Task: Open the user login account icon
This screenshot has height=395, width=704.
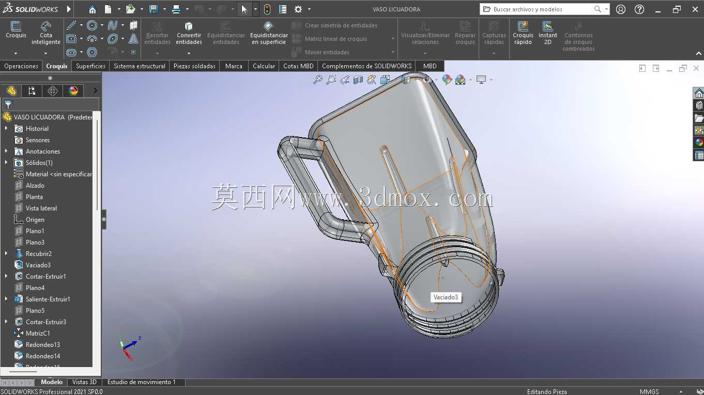Action: pyautogui.click(x=621, y=9)
